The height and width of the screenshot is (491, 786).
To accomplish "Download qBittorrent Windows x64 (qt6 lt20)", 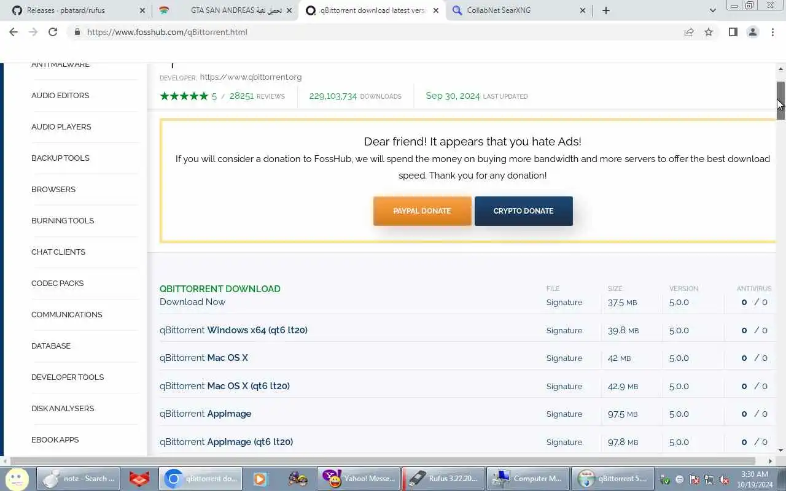I will 233,330.
